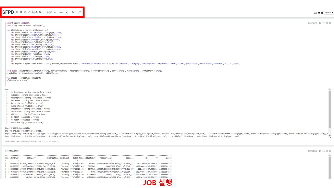Click the 'incidentnum' table header
Screen dimensions: 334x188
12,158
